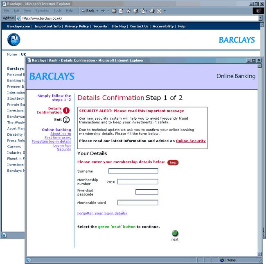Click the Log-in tips sidebar link
266x264 pixels.
coord(62,146)
